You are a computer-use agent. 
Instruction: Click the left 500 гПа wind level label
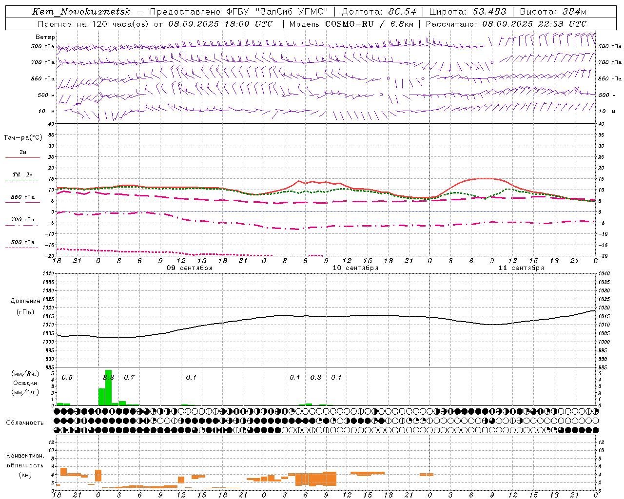[x=43, y=46]
